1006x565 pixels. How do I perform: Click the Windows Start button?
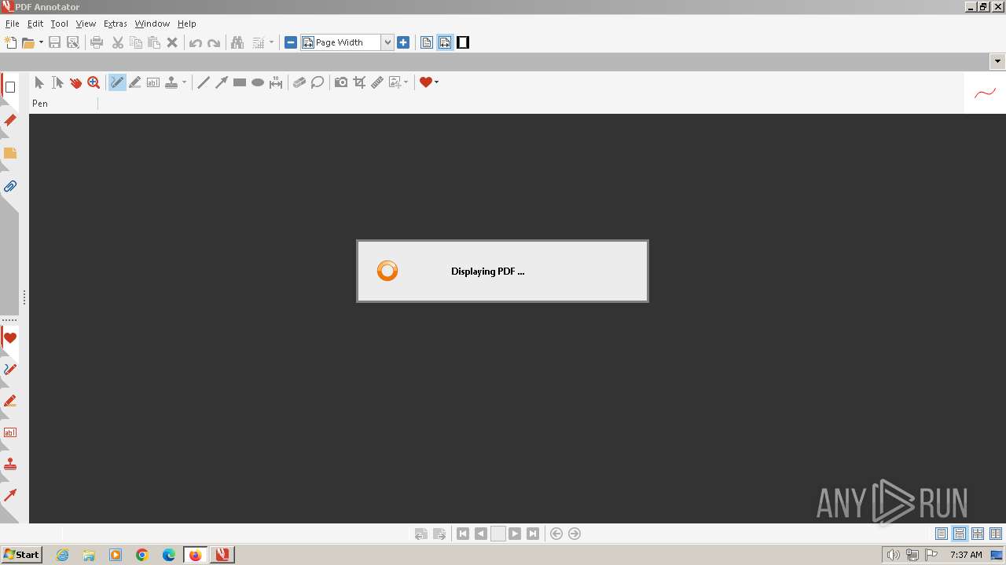pyautogui.click(x=21, y=555)
